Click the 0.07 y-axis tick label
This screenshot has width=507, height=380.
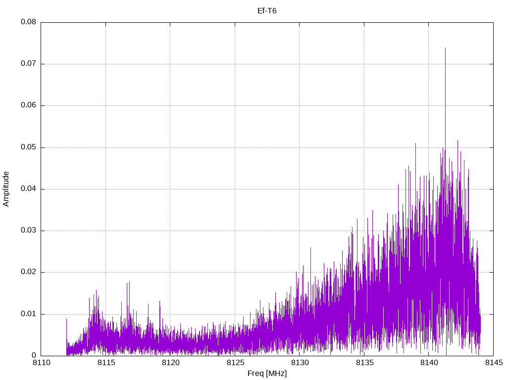tap(28, 64)
